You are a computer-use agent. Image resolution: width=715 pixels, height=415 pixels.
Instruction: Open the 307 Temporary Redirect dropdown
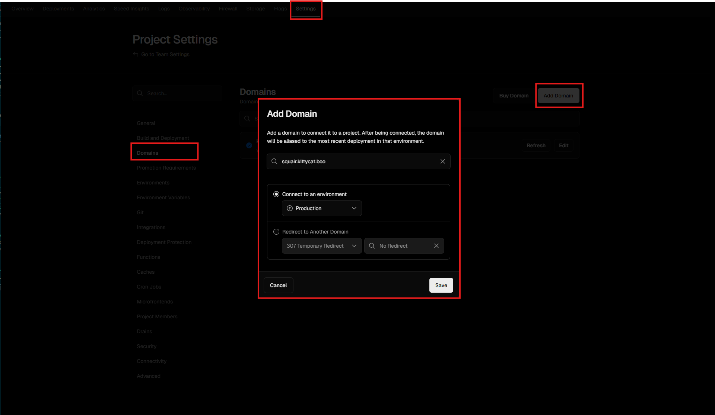[321, 246]
